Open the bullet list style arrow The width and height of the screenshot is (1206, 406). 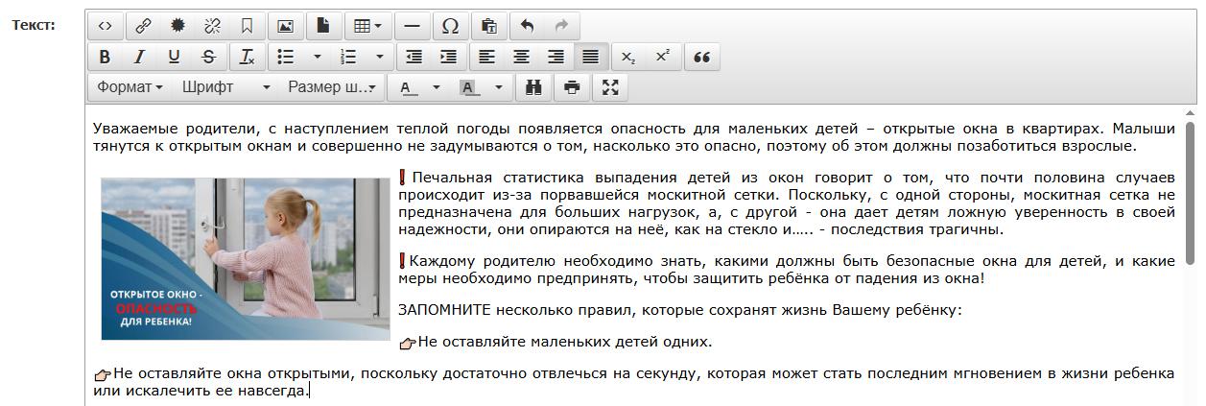click(x=318, y=57)
